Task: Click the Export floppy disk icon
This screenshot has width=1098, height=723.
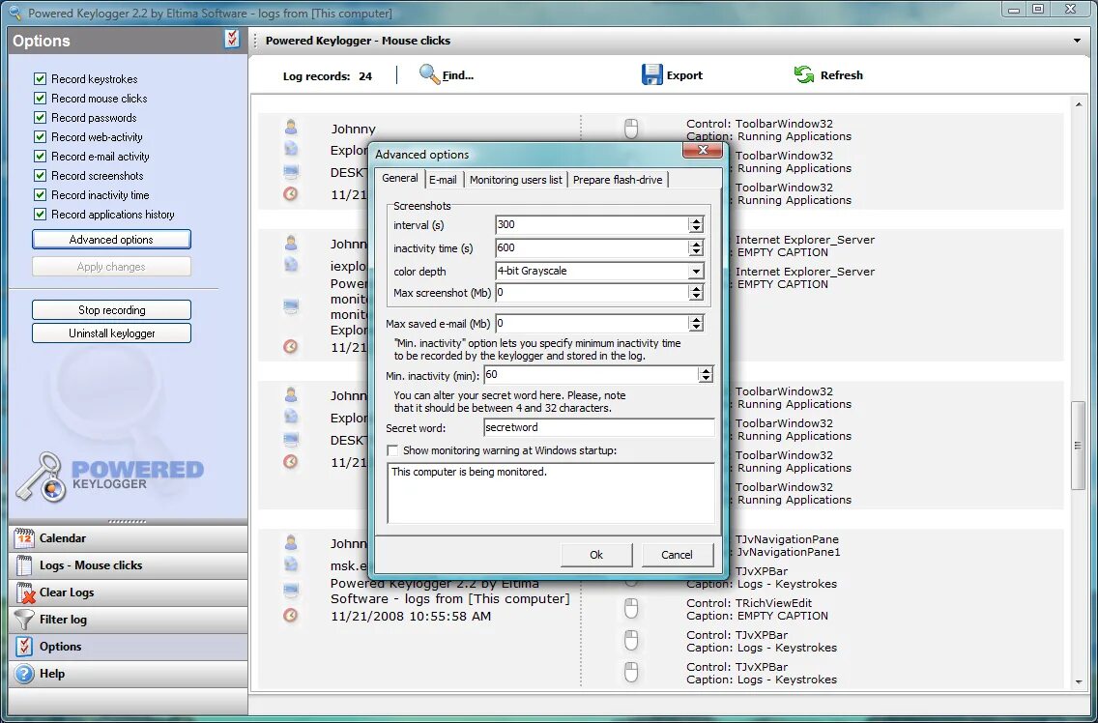Action: pos(651,75)
